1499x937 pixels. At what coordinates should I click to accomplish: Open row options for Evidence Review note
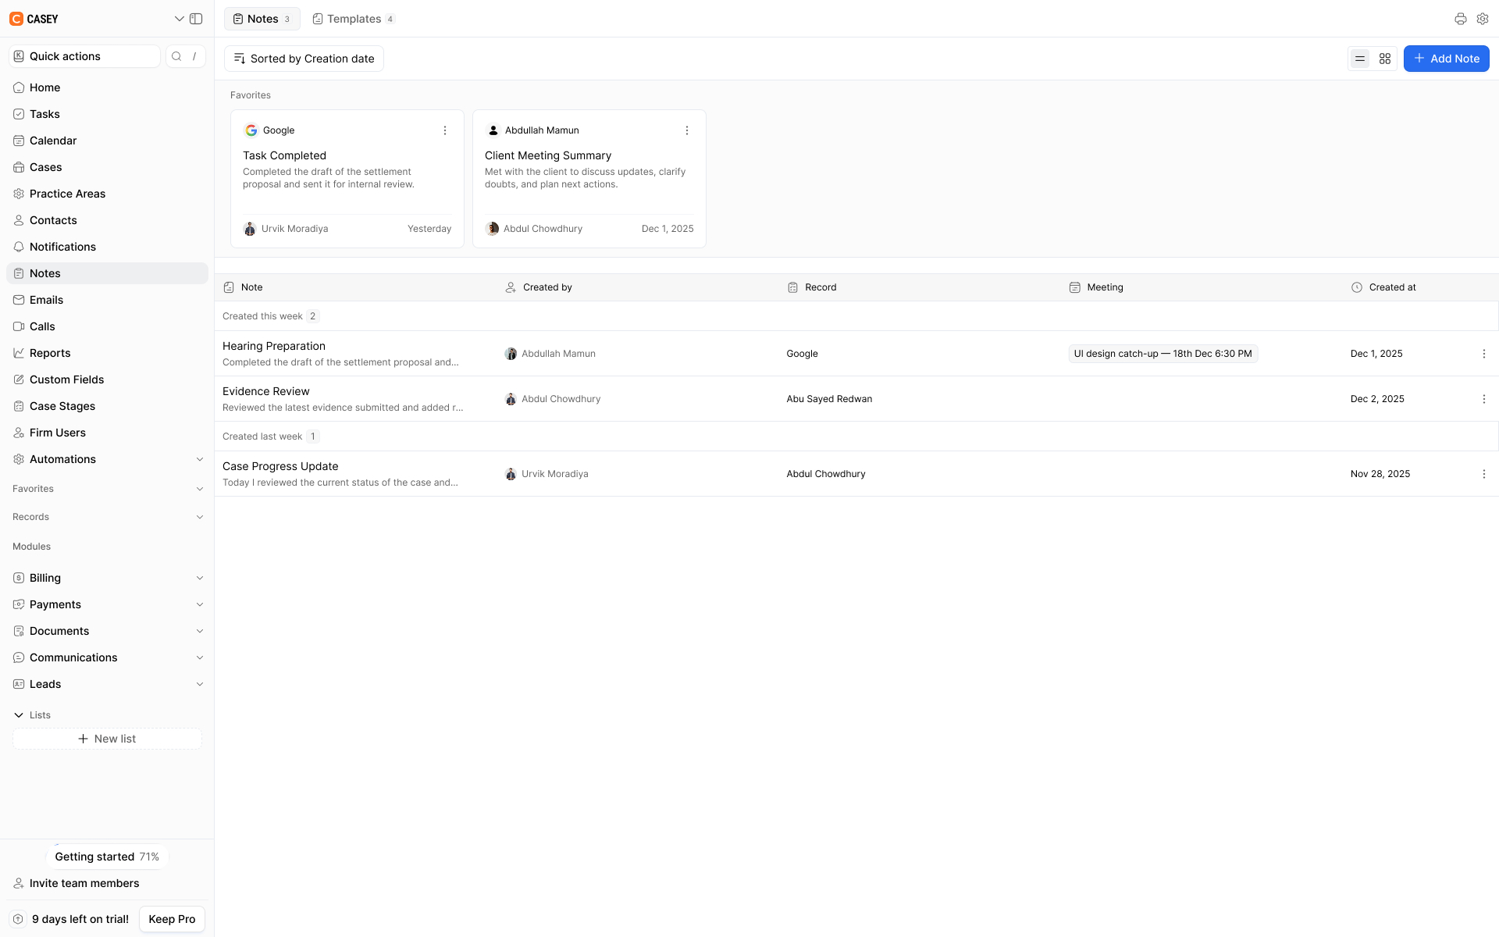1483,399
